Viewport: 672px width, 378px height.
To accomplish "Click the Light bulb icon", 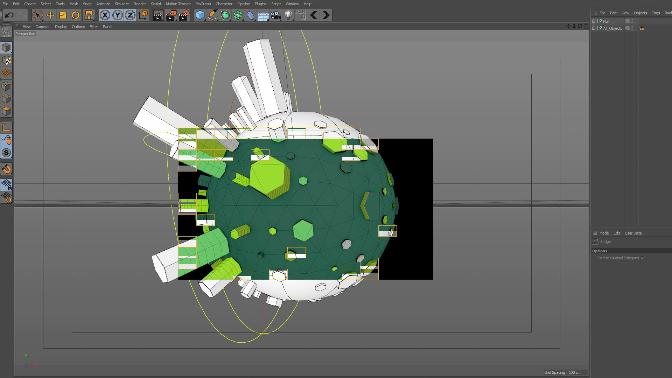I will click(288, 15).
